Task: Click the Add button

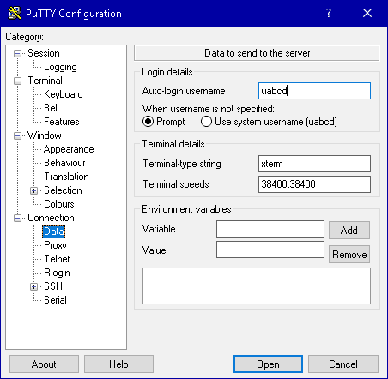Action: coord(349,230)
